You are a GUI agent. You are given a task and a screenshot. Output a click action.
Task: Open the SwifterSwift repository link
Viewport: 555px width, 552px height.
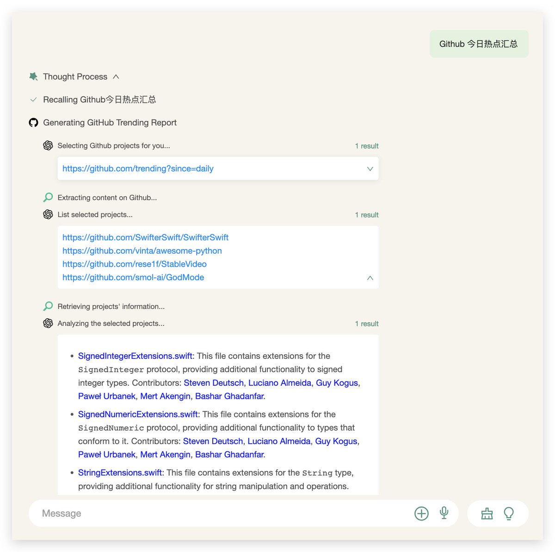click(145, 237)
